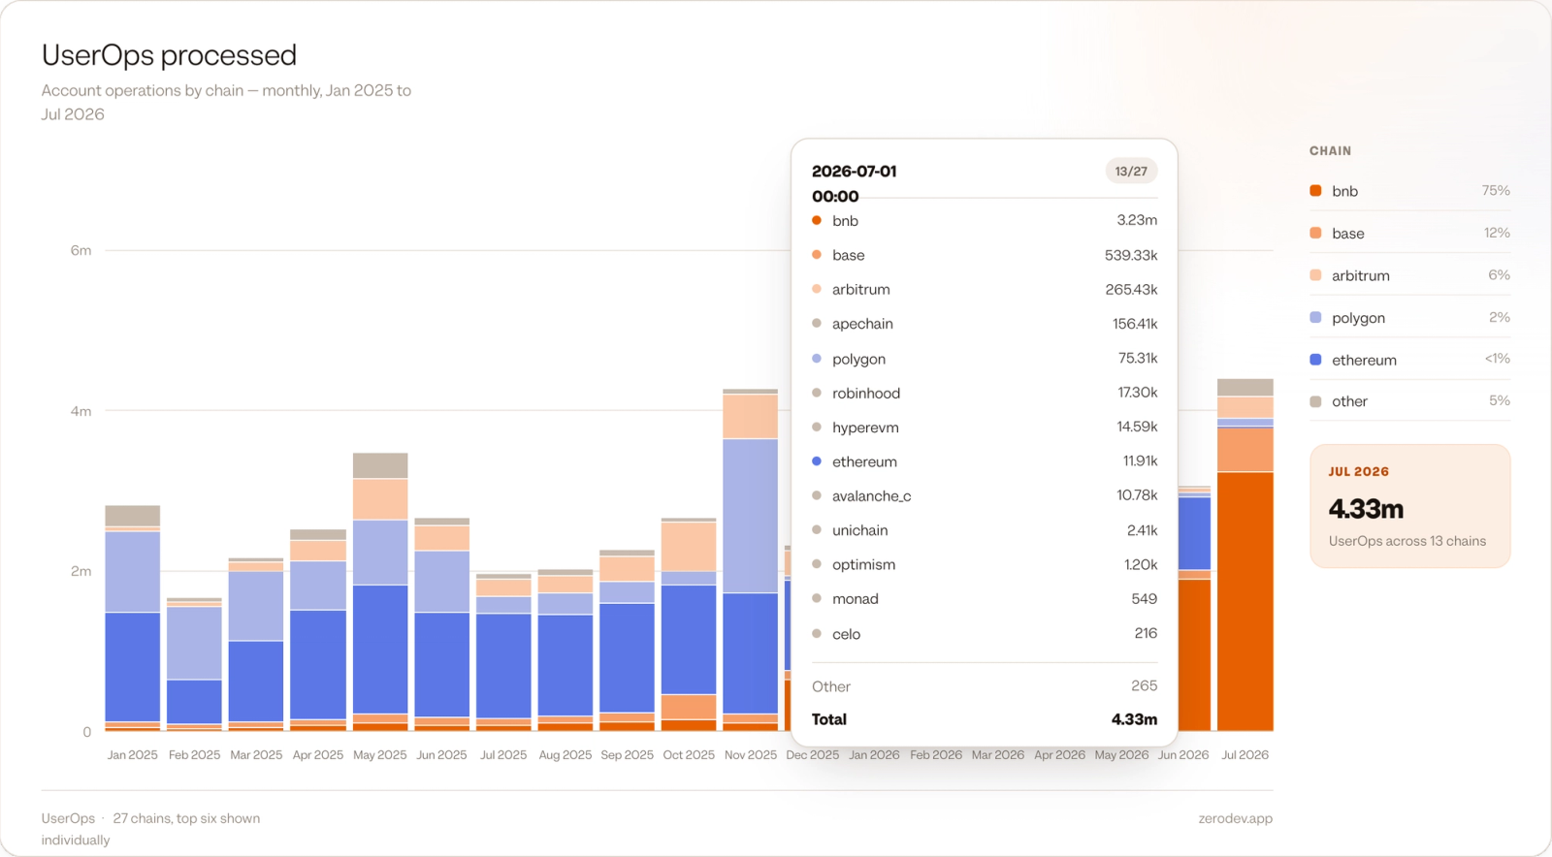Select the Total row in tooltip

tap(985, 719)
